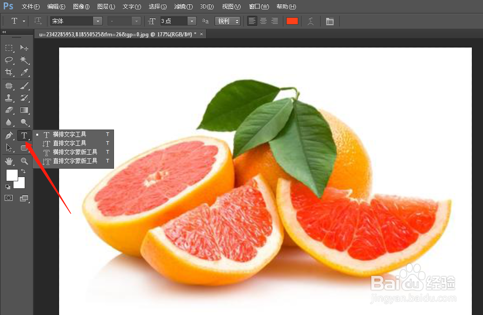Select the Eyedropper tool
This screenshot has width=483, height=315.
tap(24, 72)
